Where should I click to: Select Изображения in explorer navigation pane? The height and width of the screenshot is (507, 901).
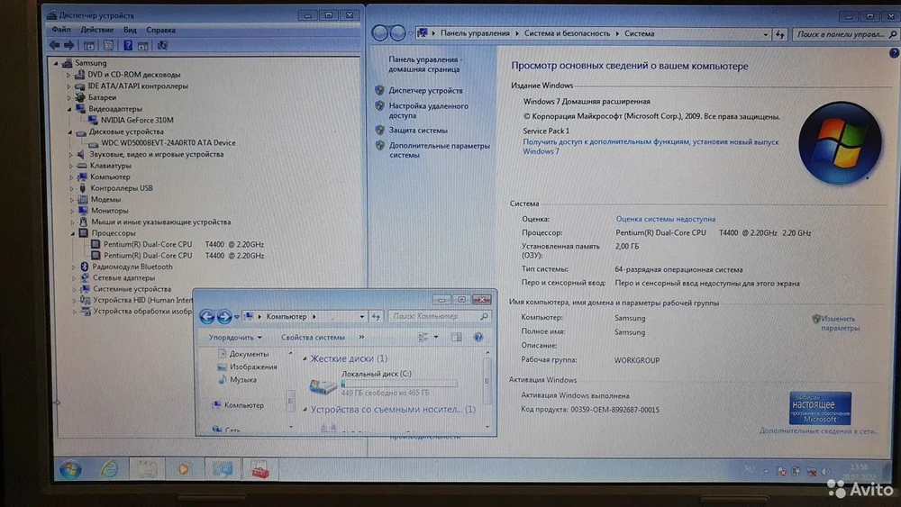(x=253, y=367)
